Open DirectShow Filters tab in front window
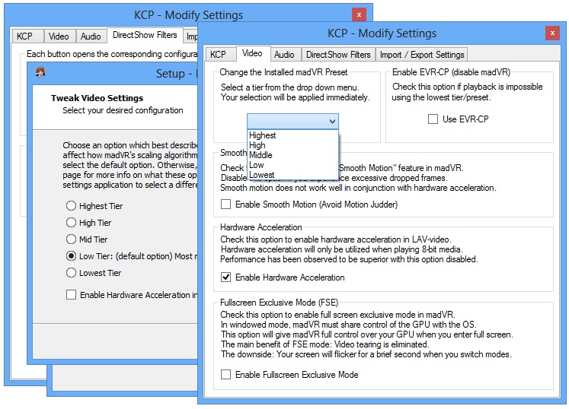 coord(338,55)
